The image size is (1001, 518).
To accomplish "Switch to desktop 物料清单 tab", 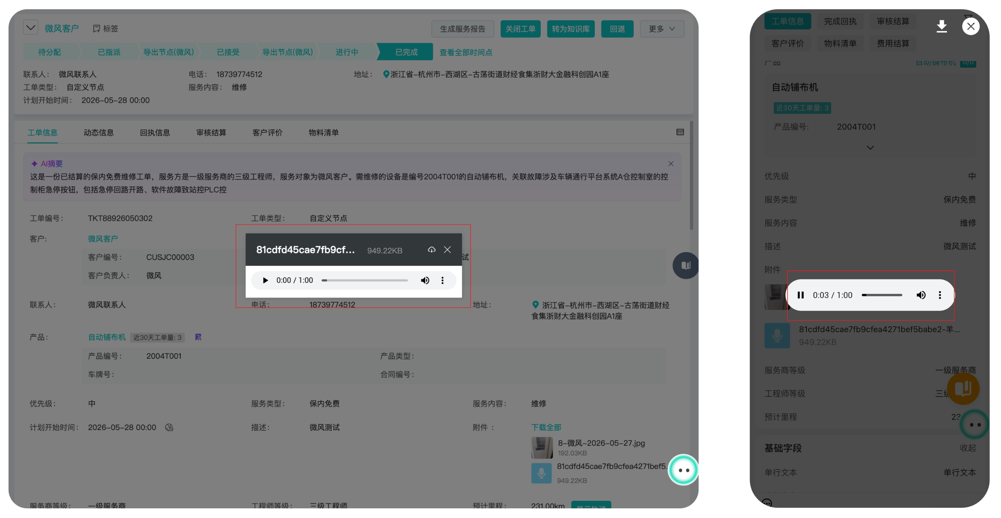I will coord(324,132).
